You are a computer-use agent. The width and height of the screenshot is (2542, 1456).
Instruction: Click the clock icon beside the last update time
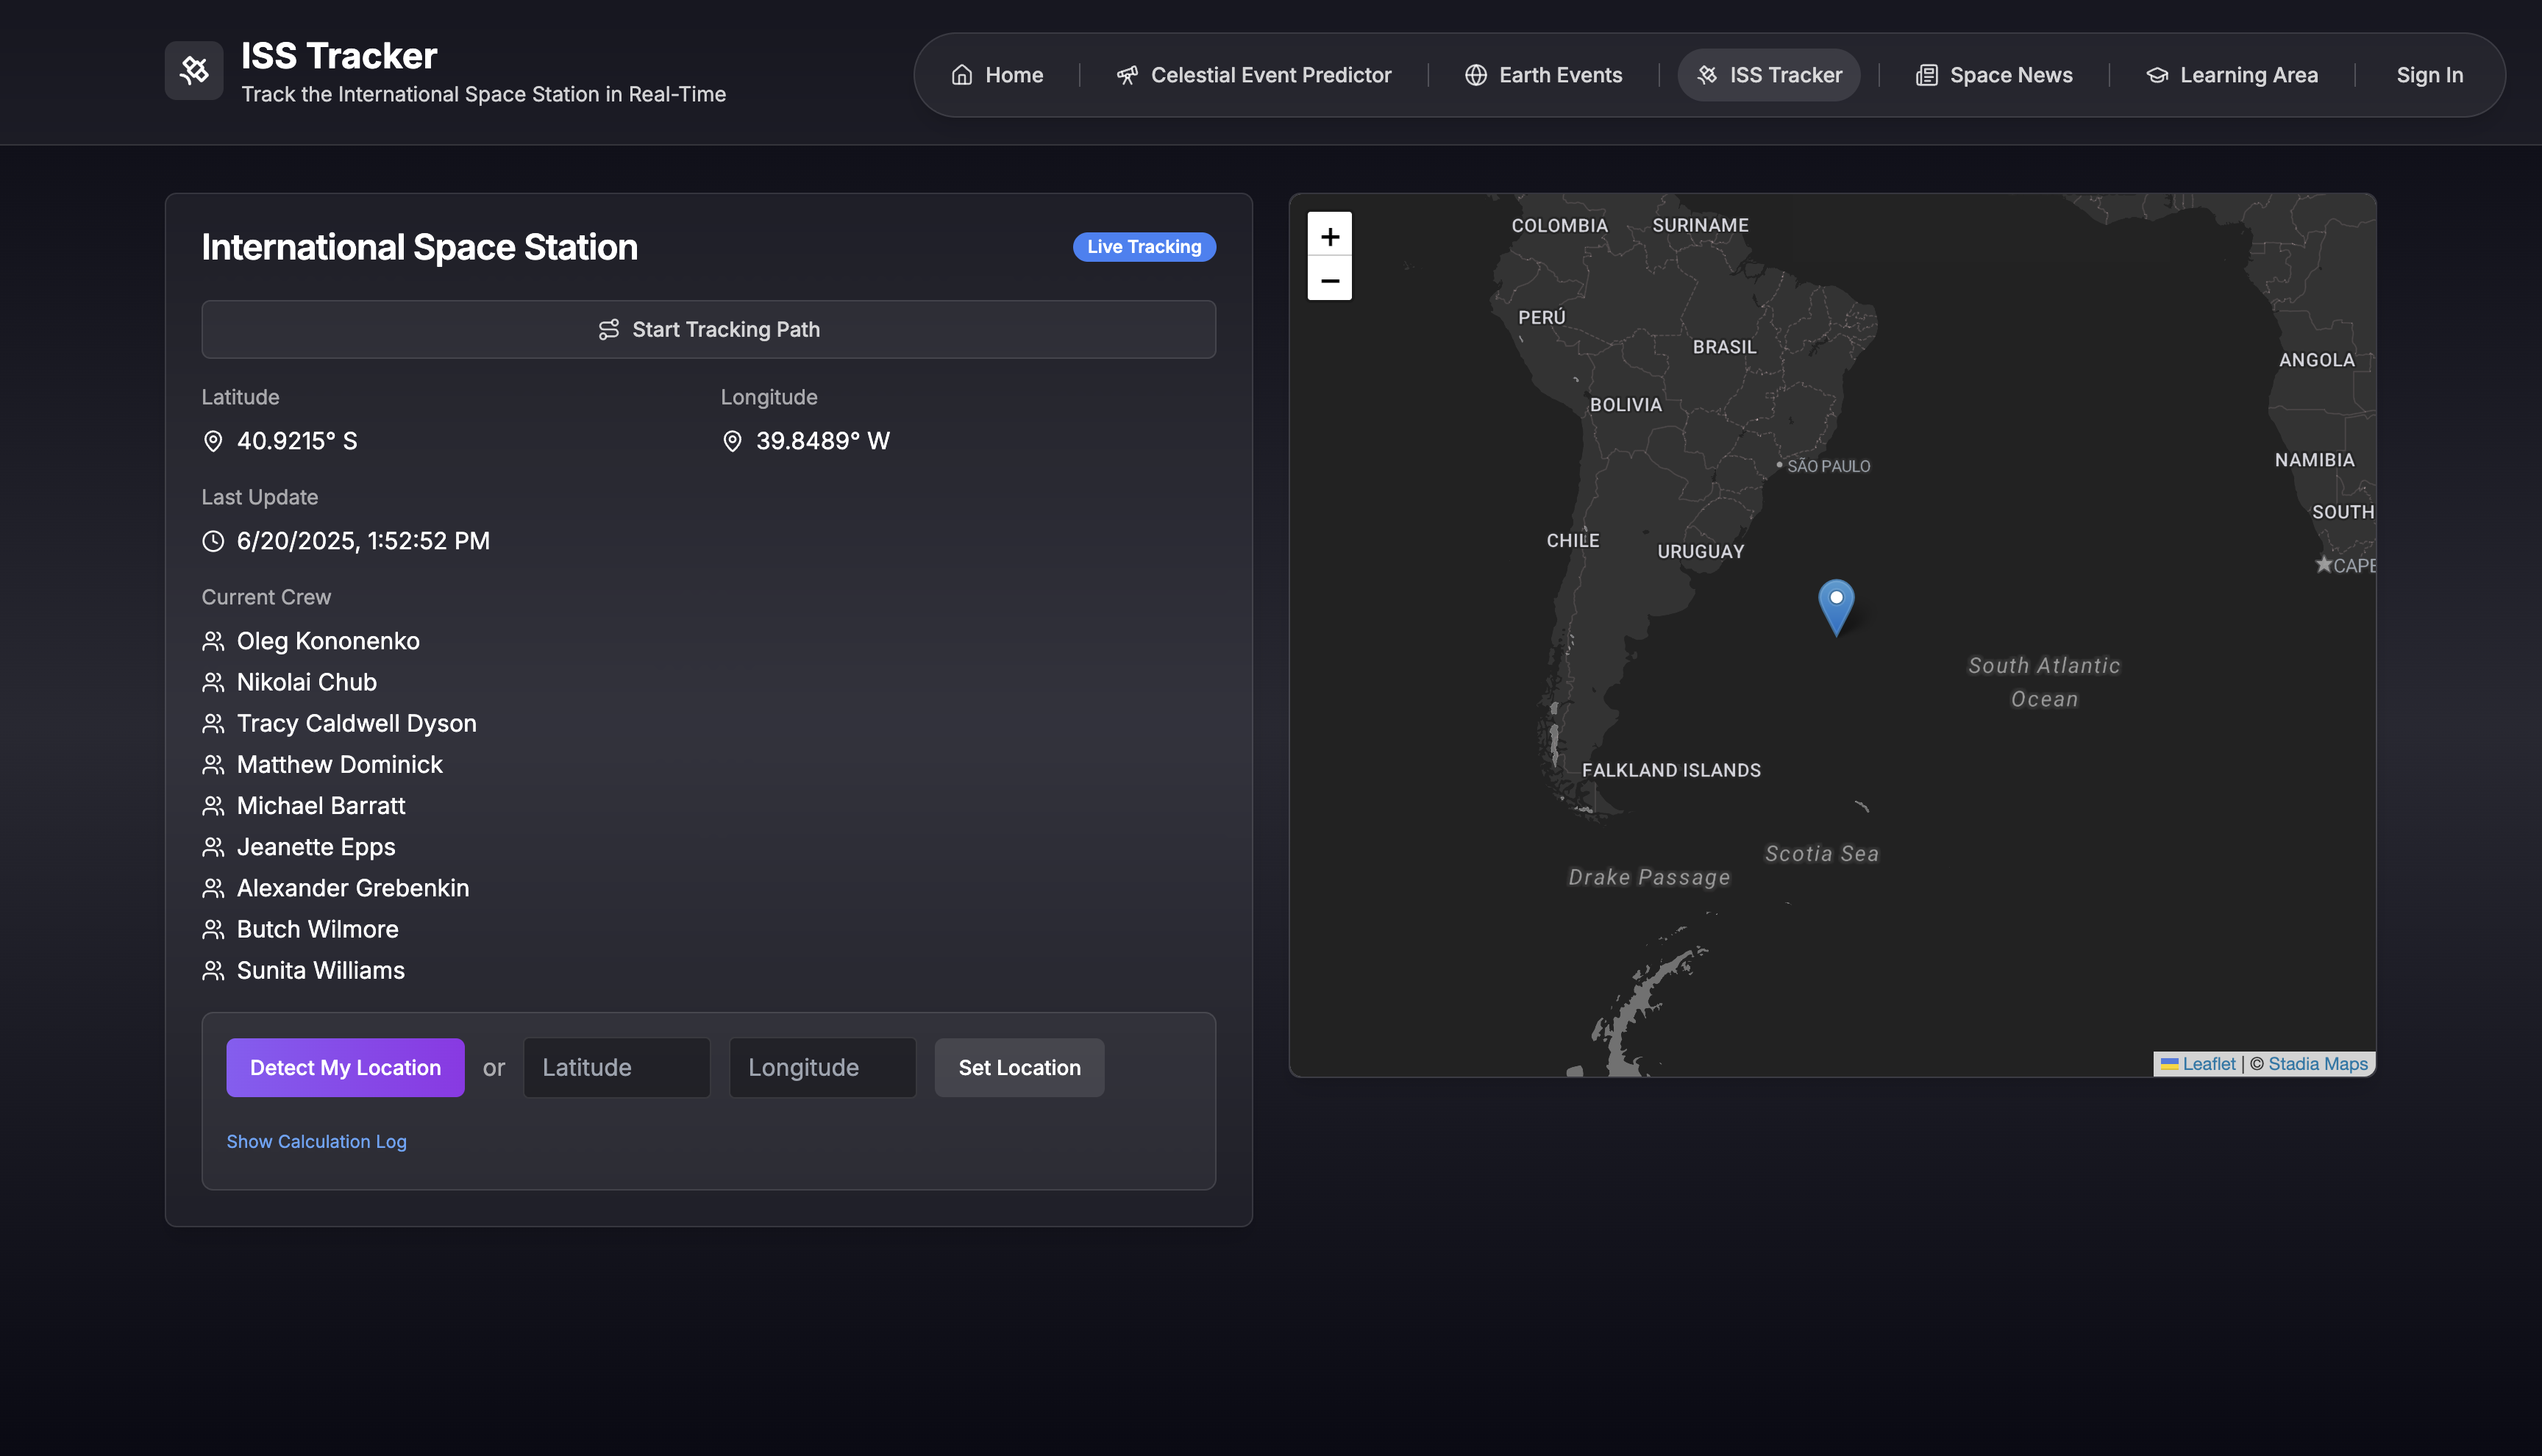click(x=213, y=541)
